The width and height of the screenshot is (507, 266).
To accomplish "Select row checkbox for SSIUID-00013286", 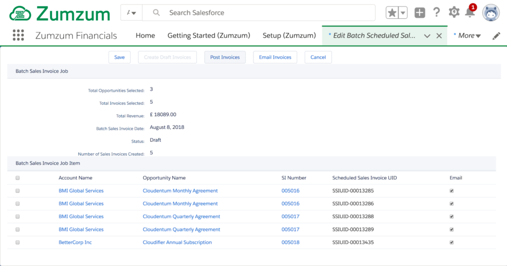I will pyautogui.click(x=17, y=204).
